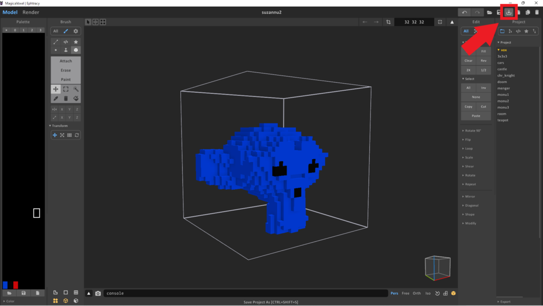This screenshot has height=306, width=543.
Task: Select the paint bucket Fill tool
Action: pyautogui.click(x=76, y=98)
